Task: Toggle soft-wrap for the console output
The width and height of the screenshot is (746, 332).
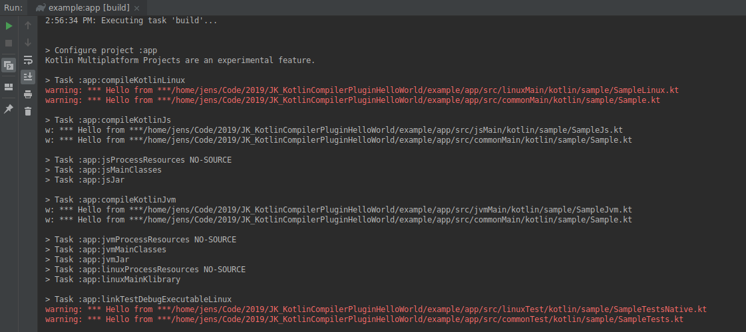Action: point(28,60)
